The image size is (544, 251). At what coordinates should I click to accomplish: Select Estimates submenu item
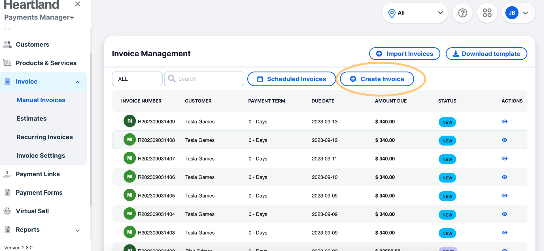click(x=31, y=119)
